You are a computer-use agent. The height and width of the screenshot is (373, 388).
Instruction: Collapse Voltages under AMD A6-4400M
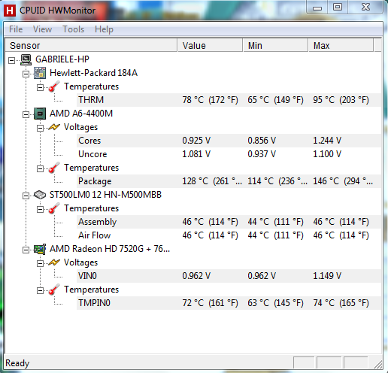tap(40, 128)
